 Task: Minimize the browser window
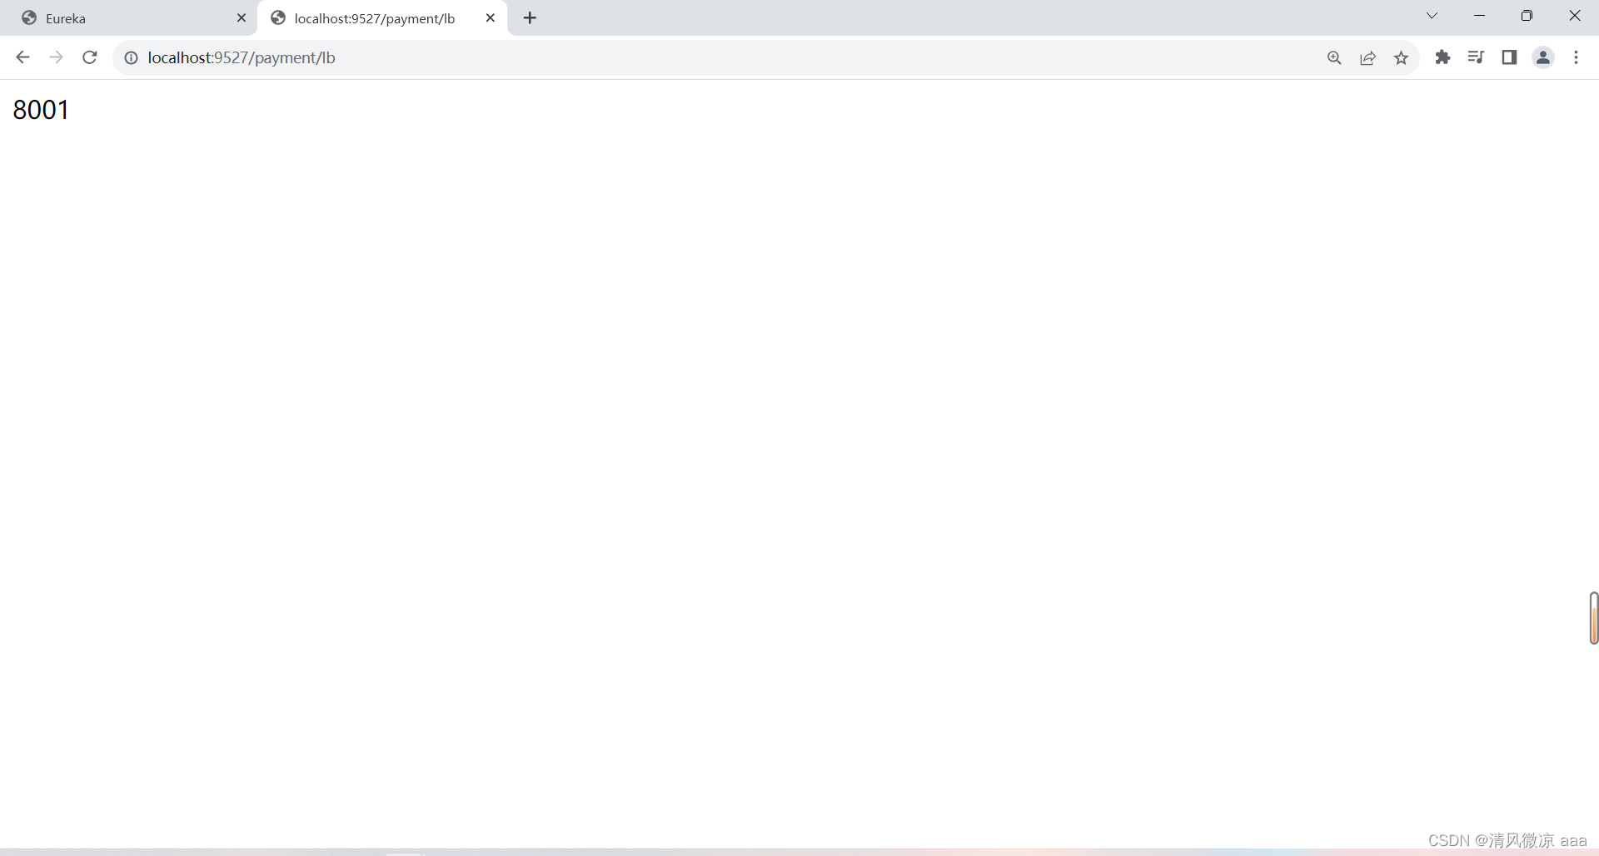pos(1479,16)
